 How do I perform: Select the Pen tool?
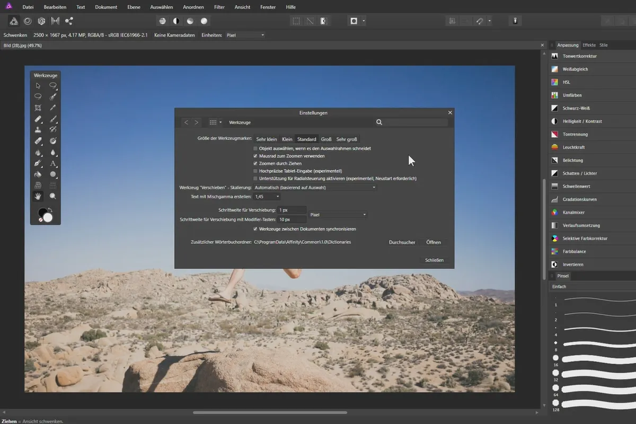click(x=38, y=163)
